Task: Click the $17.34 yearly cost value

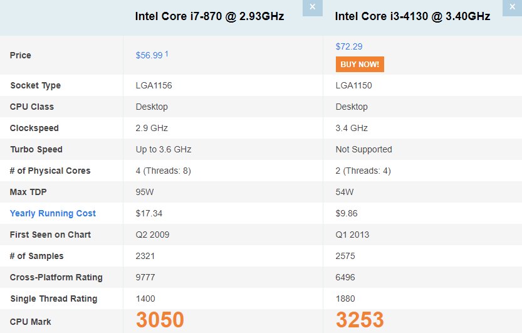Action: click(149, 213)
